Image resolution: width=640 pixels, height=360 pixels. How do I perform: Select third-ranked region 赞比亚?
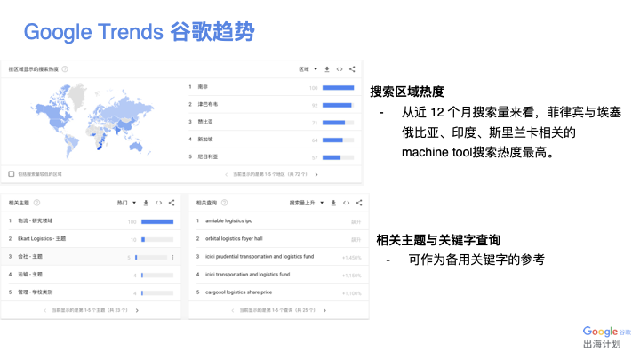click(x=205, y=122)
